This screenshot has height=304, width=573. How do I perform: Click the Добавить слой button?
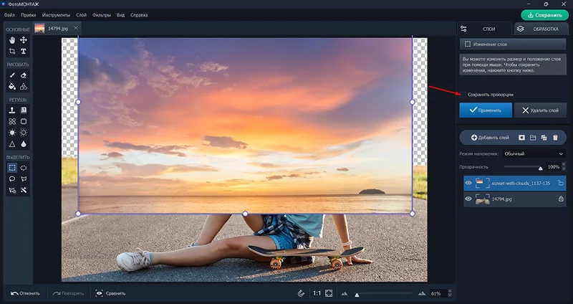(x=490, y=138)
